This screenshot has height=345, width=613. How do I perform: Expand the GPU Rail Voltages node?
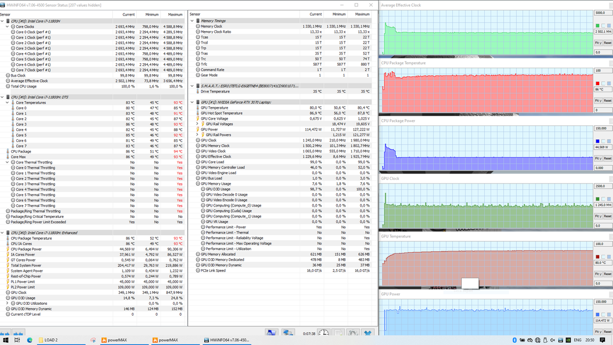pos(197,124)
